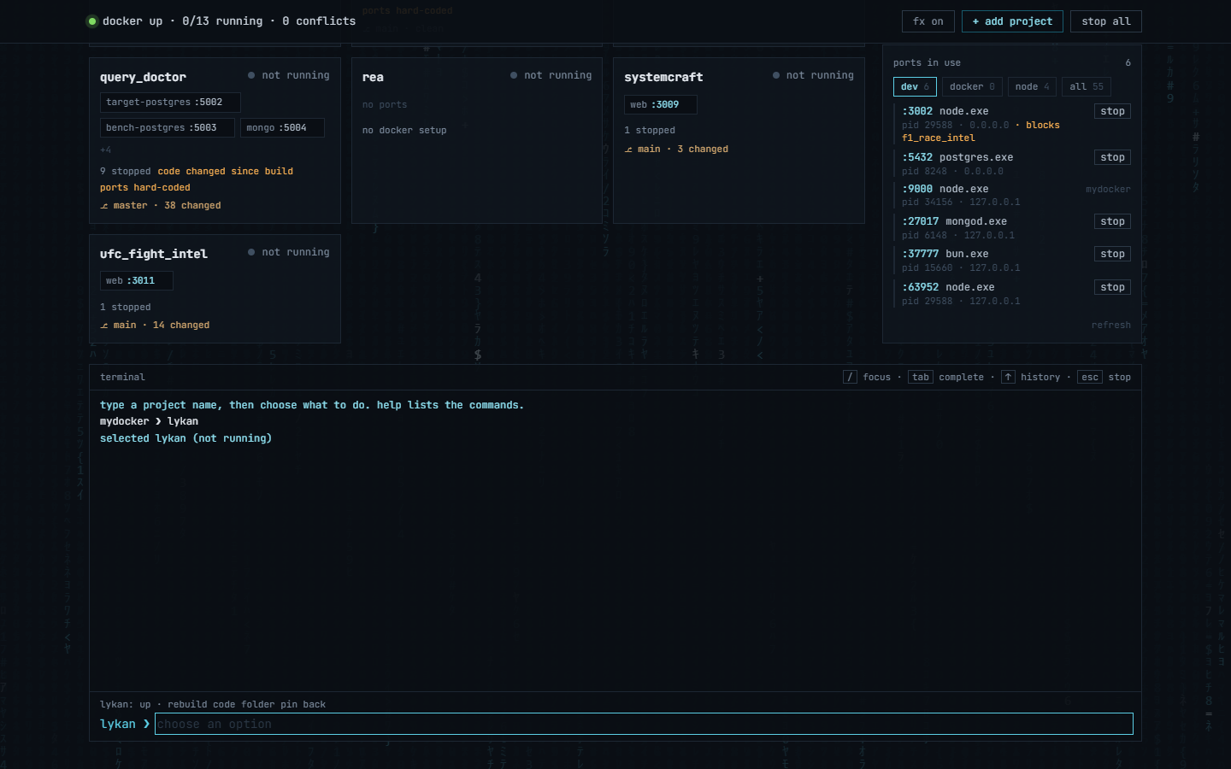Click the slash key hint for focus

(x=850, y=377)
